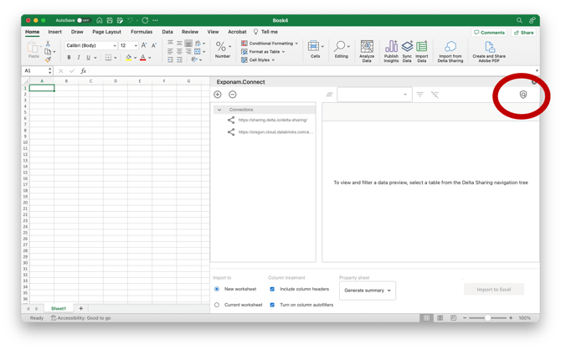Click the filter icon in Exponam.Connect
Screen dimensions: 561x350
tap(419, 95)
